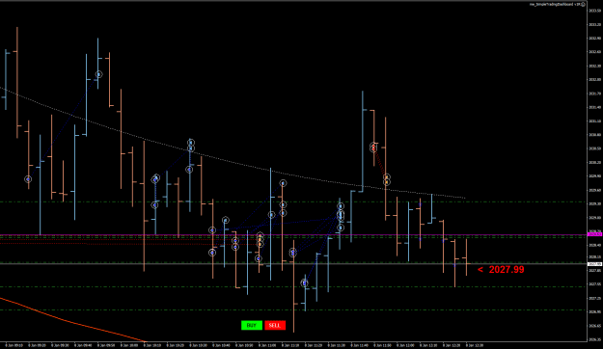Screen dimensions: 603x349
Task: Select the magenta horizontal line
Action: pos(293,234)
